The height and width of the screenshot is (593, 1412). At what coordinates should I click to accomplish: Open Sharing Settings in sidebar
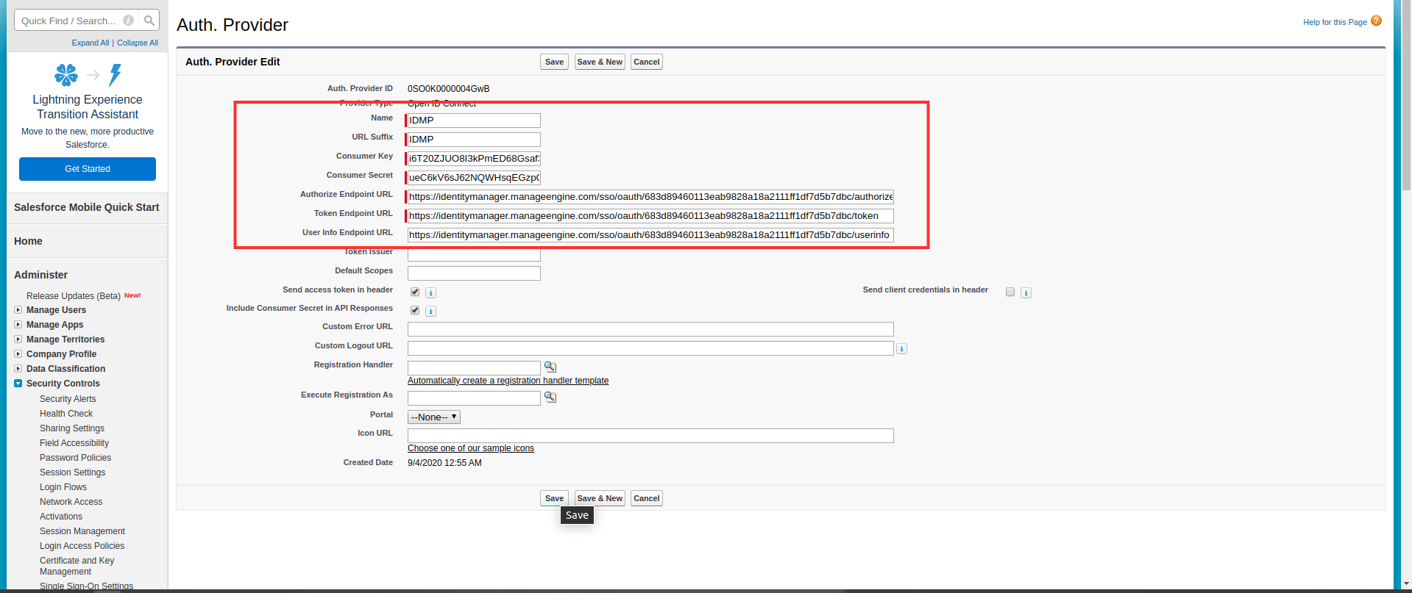(72, 428)
